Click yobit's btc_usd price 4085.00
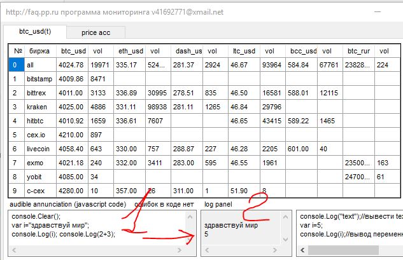 (x=73, y=177)
